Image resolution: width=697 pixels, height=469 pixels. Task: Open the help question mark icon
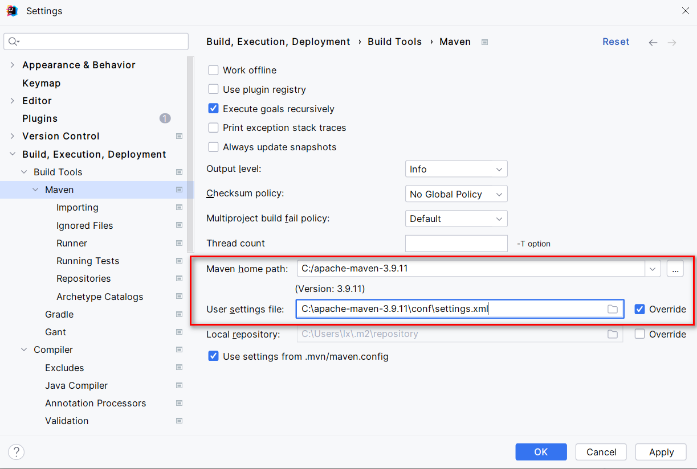click(17, 452)
